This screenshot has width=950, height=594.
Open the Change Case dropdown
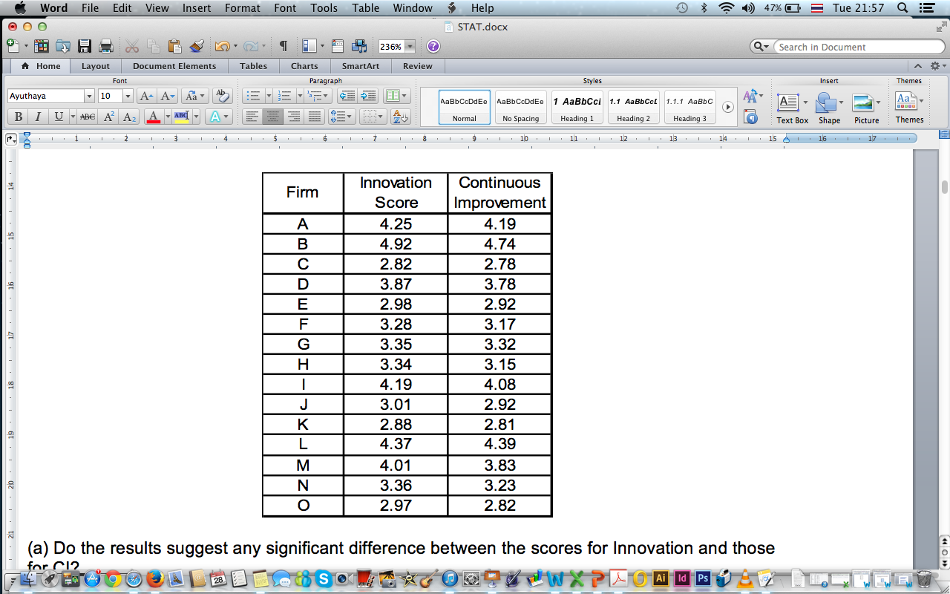[x=194, y=96]
